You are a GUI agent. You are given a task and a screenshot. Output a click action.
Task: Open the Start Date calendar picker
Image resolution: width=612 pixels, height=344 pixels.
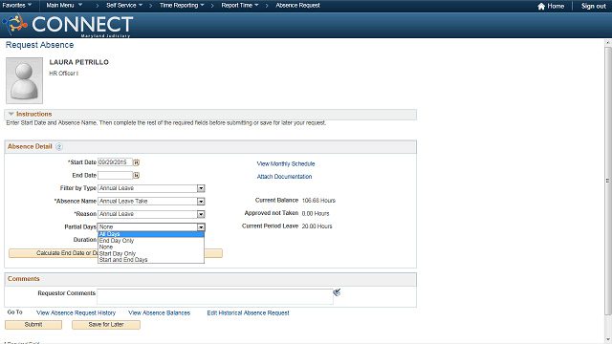[136, 162]
